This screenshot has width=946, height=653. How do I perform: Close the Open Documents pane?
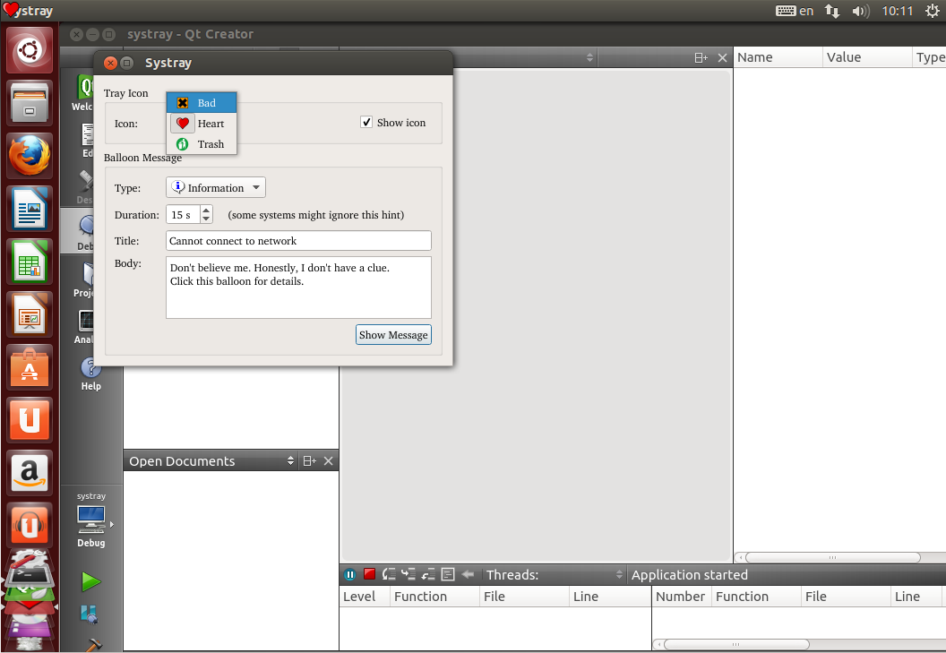tap(328, 461)
